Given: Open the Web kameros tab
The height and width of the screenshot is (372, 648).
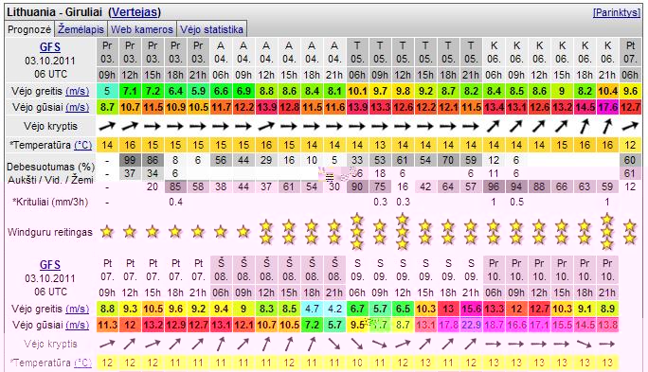Looking at the screenshot, I should (142, 29).
